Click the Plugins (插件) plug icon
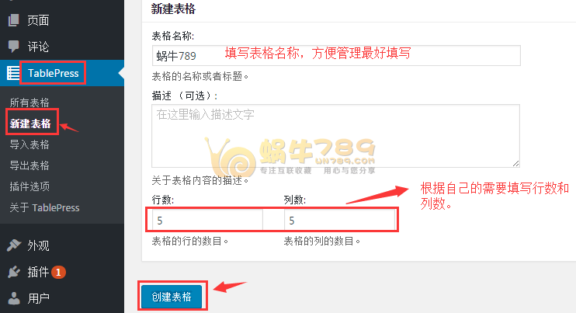 click(x=14, y=272)
